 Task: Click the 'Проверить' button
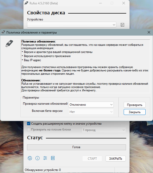tap(135, 105)
